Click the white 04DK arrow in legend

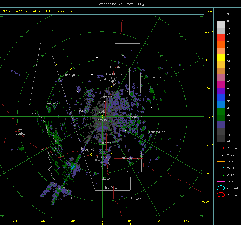point(221,155)
